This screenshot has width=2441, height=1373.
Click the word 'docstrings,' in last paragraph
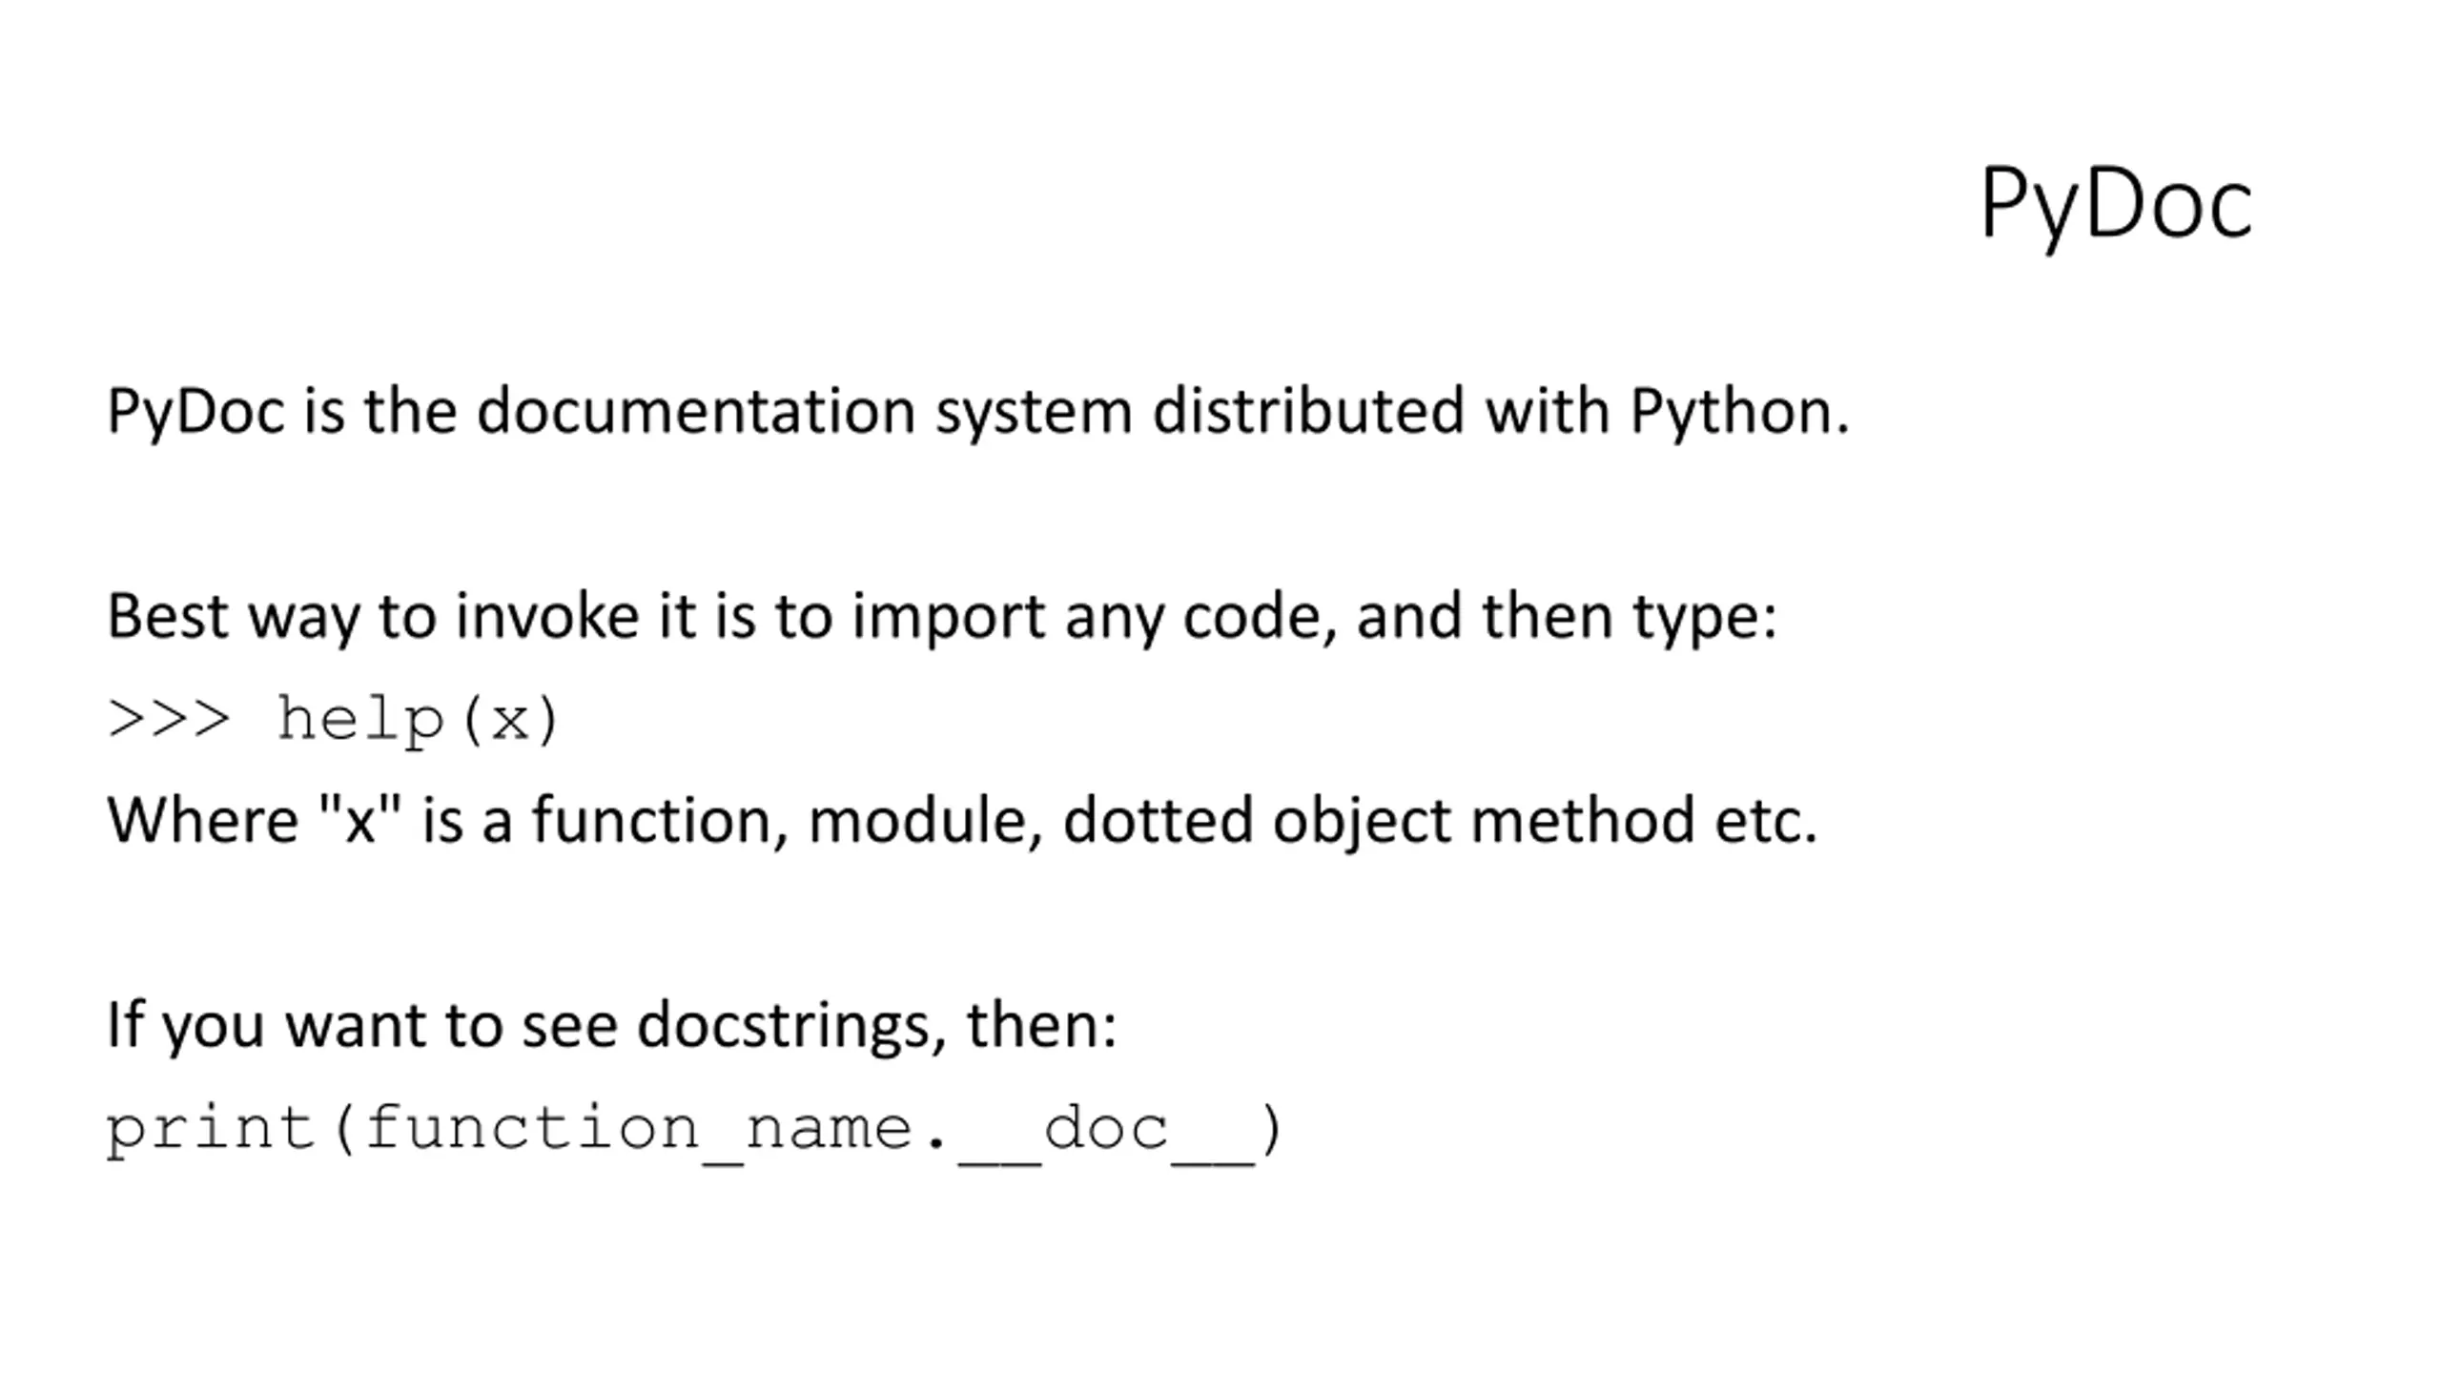(x=792, y=1027)
